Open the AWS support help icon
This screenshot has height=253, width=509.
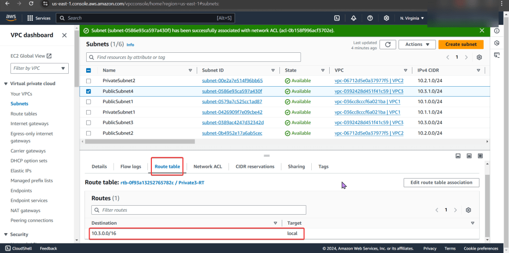point(370,18)
